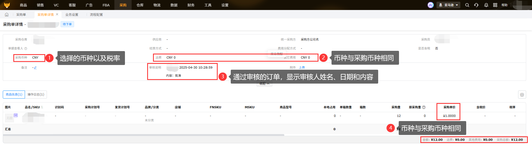Viewport: 532px width, 163px height.
Task: Sort by the 品名/SKU column icon
Action: pos(42,107)
